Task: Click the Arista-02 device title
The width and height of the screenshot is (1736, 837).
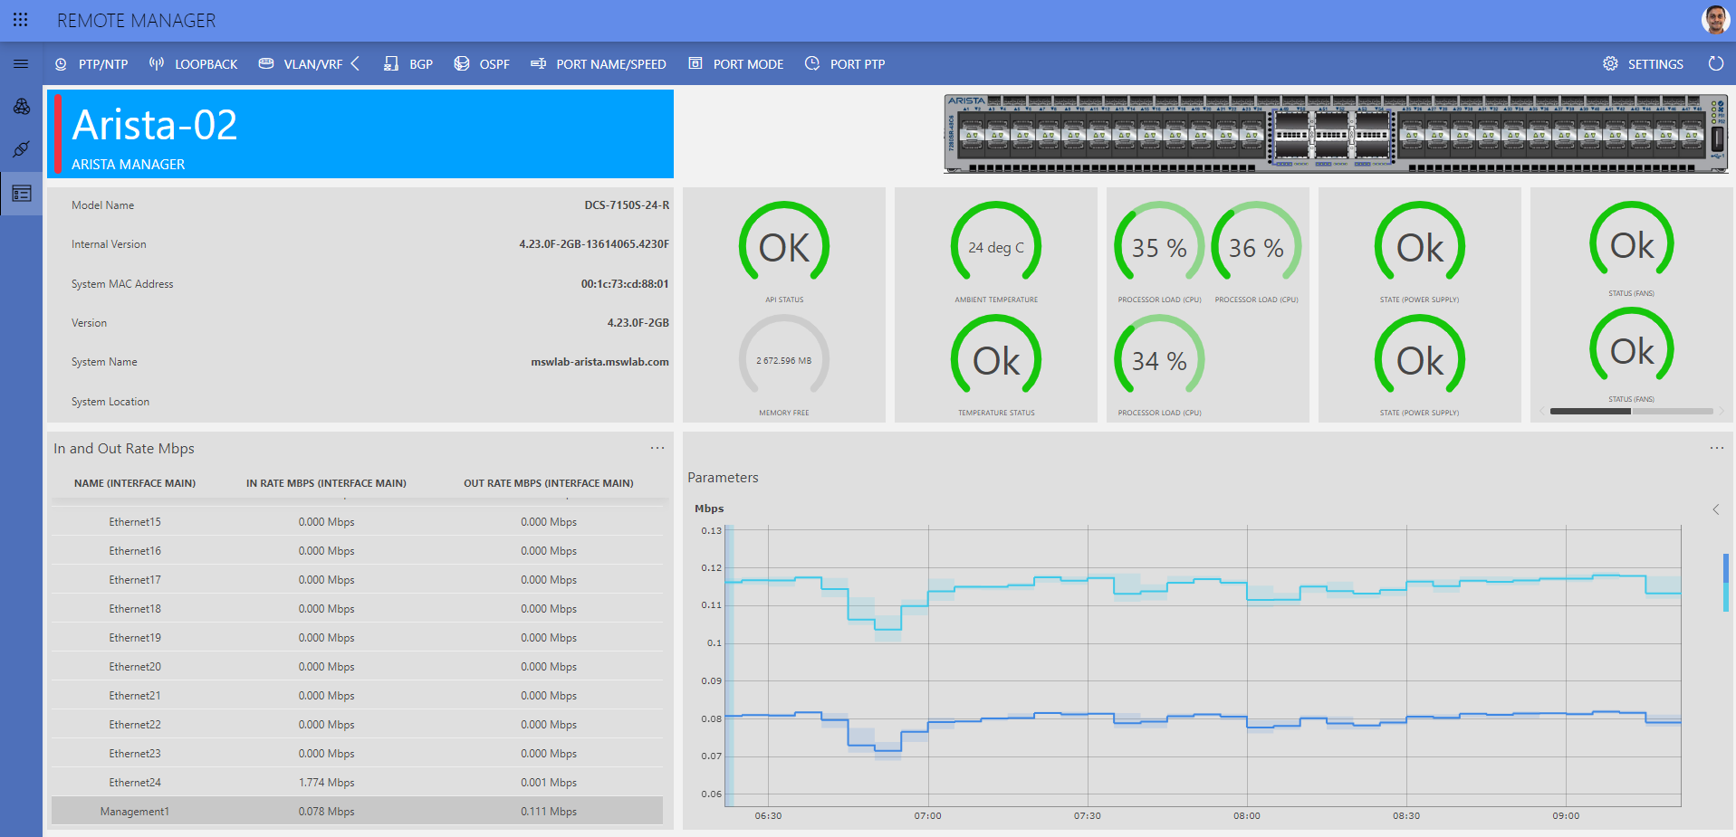Action: [155, 125]
